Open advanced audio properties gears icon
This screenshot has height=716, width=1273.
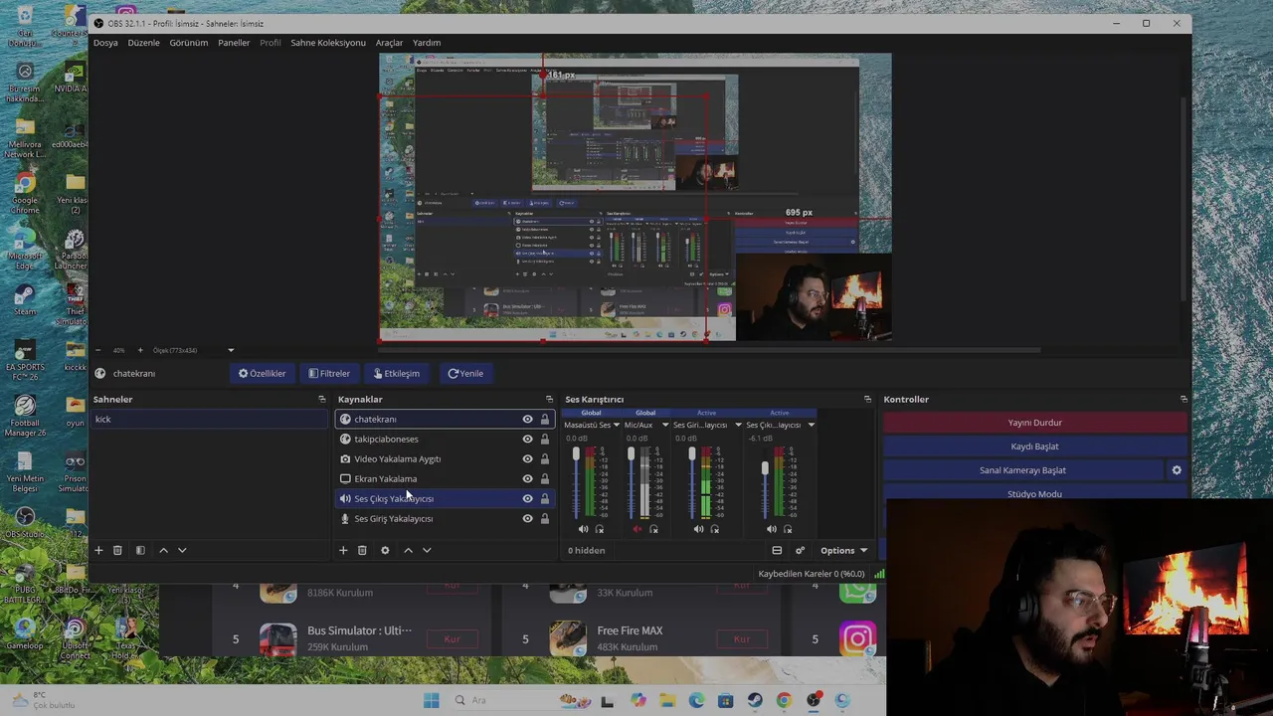(800, 550)
